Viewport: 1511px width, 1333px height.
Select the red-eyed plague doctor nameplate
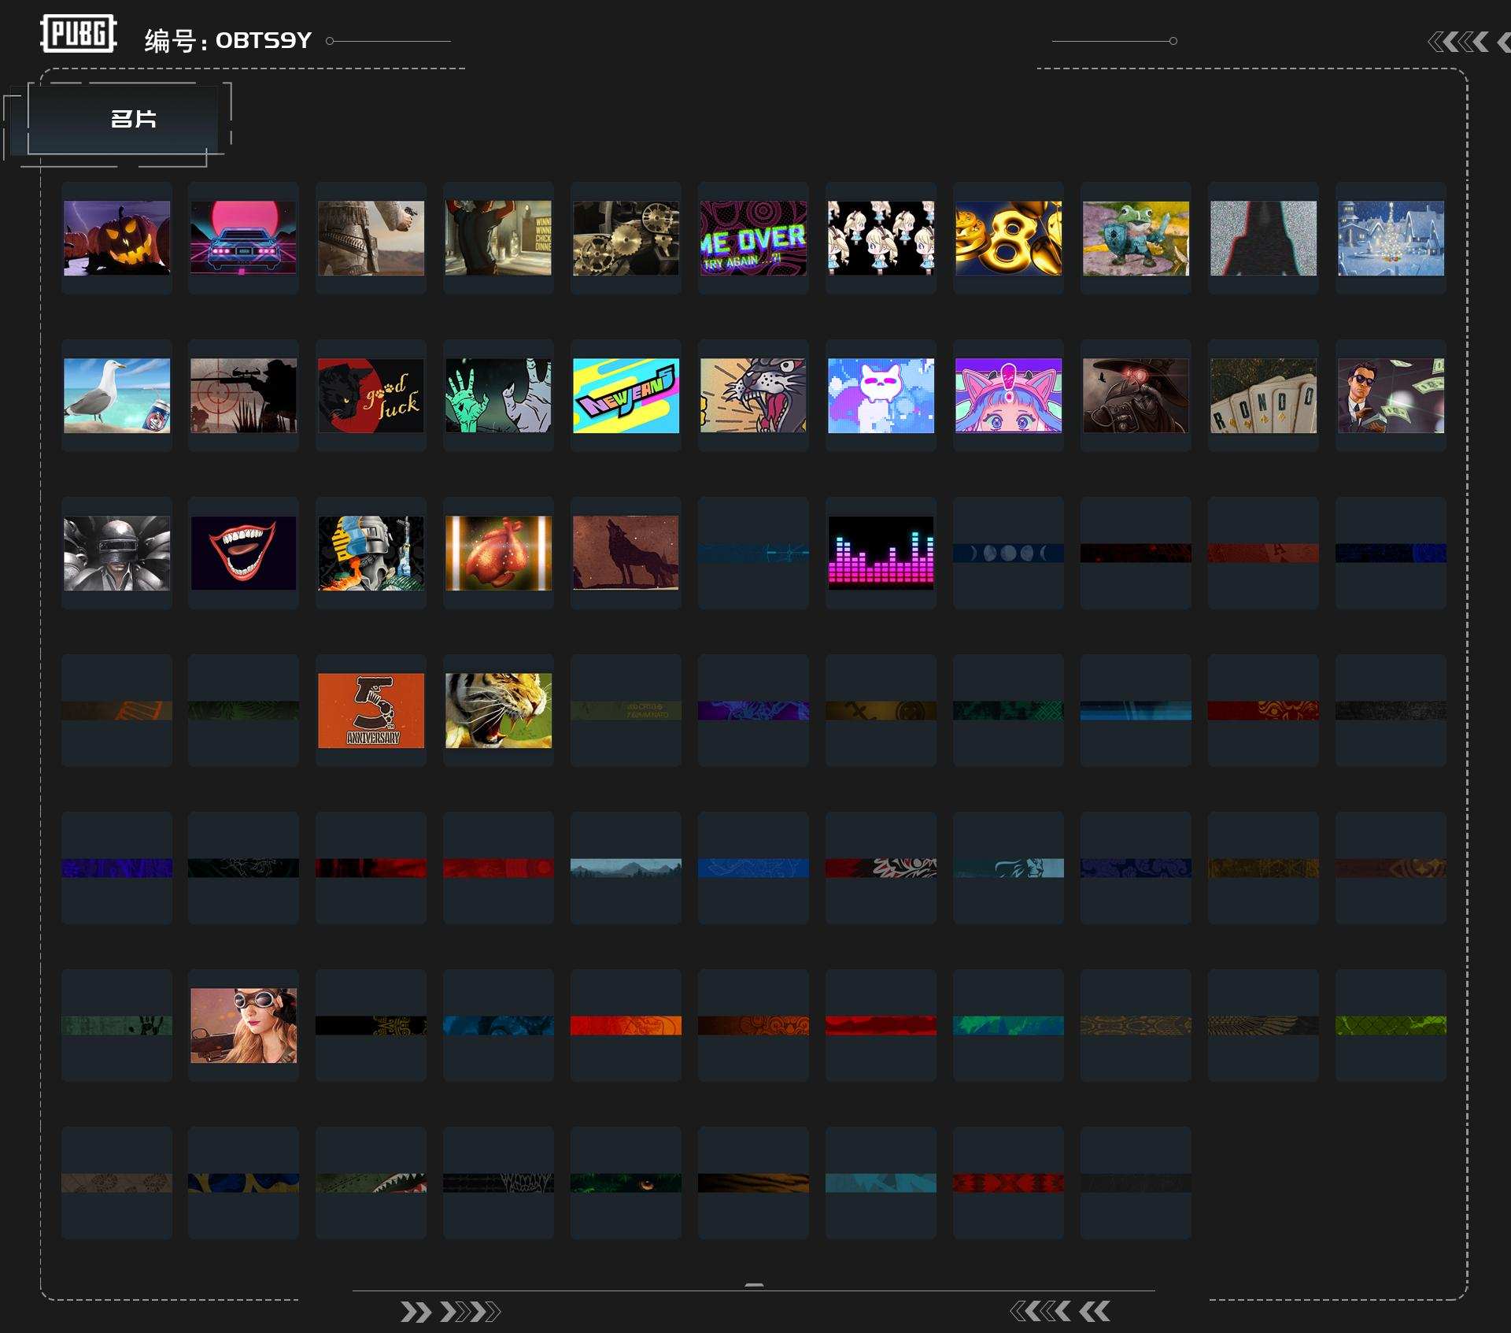[x=1136, y=395]
